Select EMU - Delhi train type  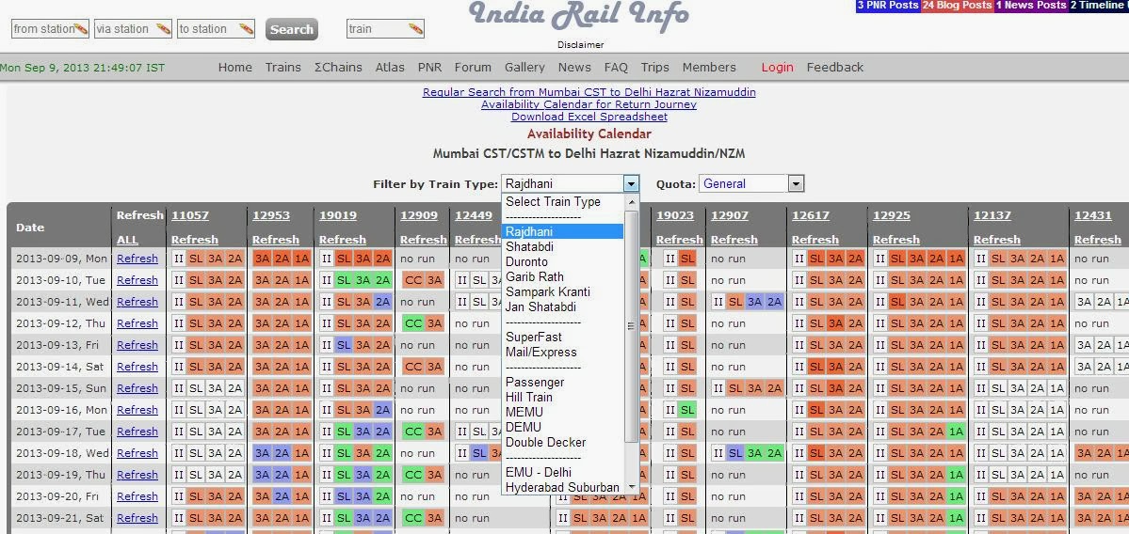[562, 472]
